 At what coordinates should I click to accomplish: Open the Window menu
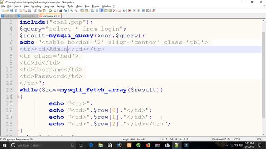(x=106, y=7)
